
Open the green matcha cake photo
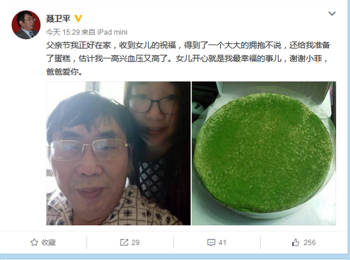pyautogui.click(x=264, y=153)
